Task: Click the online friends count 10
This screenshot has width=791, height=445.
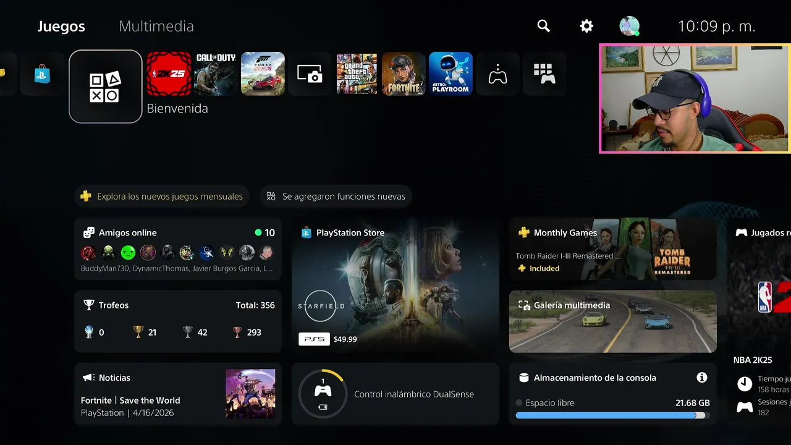Action: [x=269, y=233]
